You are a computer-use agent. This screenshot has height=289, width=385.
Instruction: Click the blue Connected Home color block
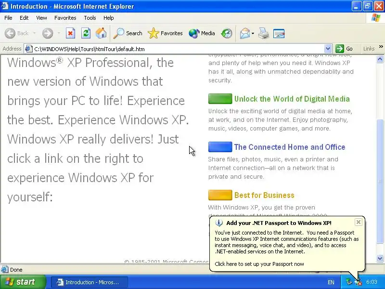(220, 147)
